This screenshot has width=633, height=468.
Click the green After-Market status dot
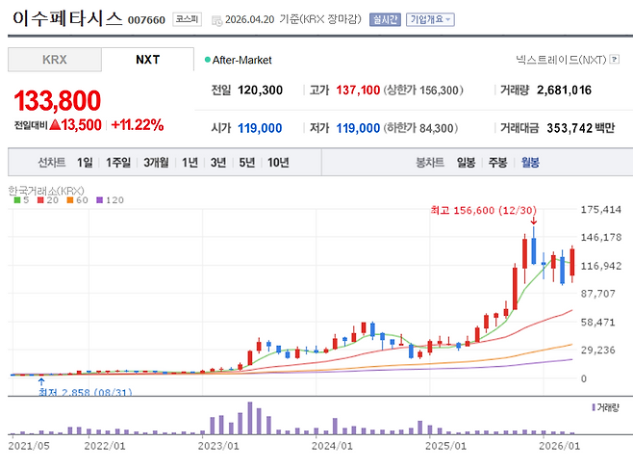pos(208,60)
